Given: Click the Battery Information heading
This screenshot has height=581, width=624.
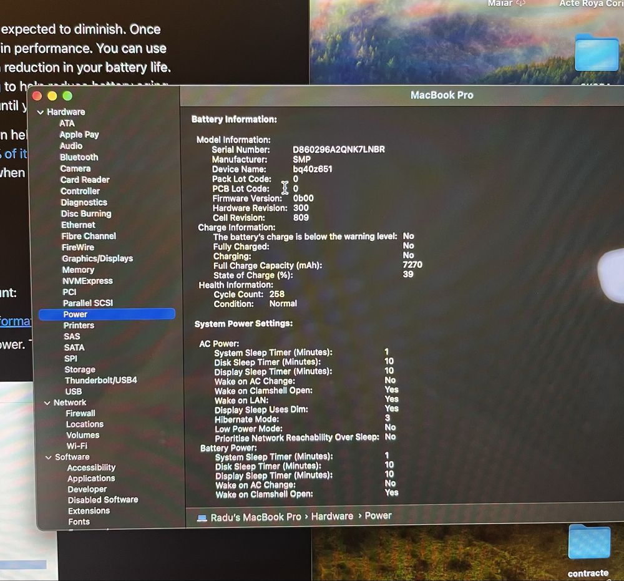Looking at the screenshot, I should [234, 119].
